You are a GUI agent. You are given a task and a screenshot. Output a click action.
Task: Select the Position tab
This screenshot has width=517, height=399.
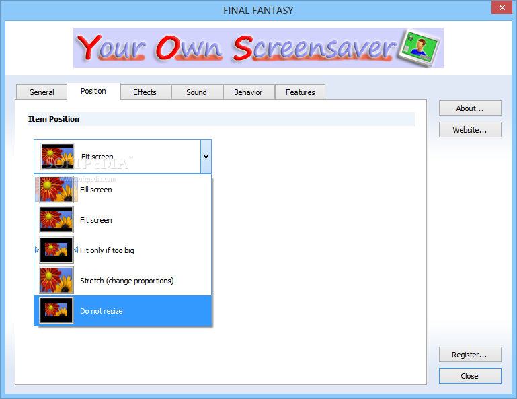93,91
